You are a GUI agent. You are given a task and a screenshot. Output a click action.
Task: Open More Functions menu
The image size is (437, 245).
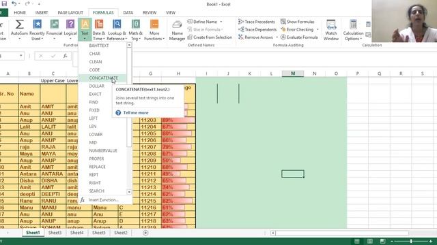(x=154, y=29)
